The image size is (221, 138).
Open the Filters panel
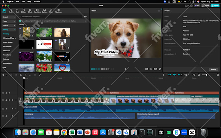pyautogui.click(x=51, y=11)
